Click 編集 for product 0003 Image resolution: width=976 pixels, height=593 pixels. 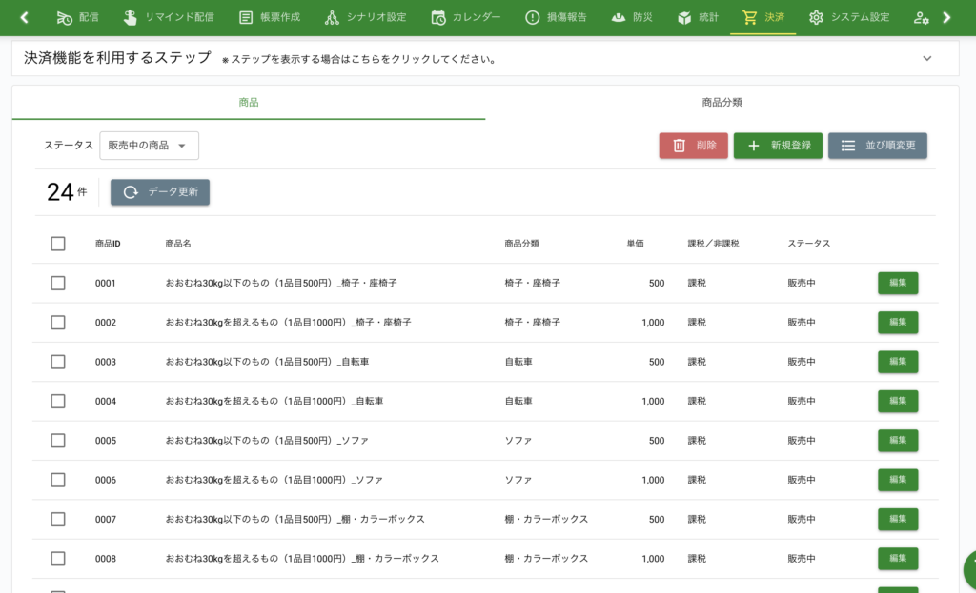point(898,362)
